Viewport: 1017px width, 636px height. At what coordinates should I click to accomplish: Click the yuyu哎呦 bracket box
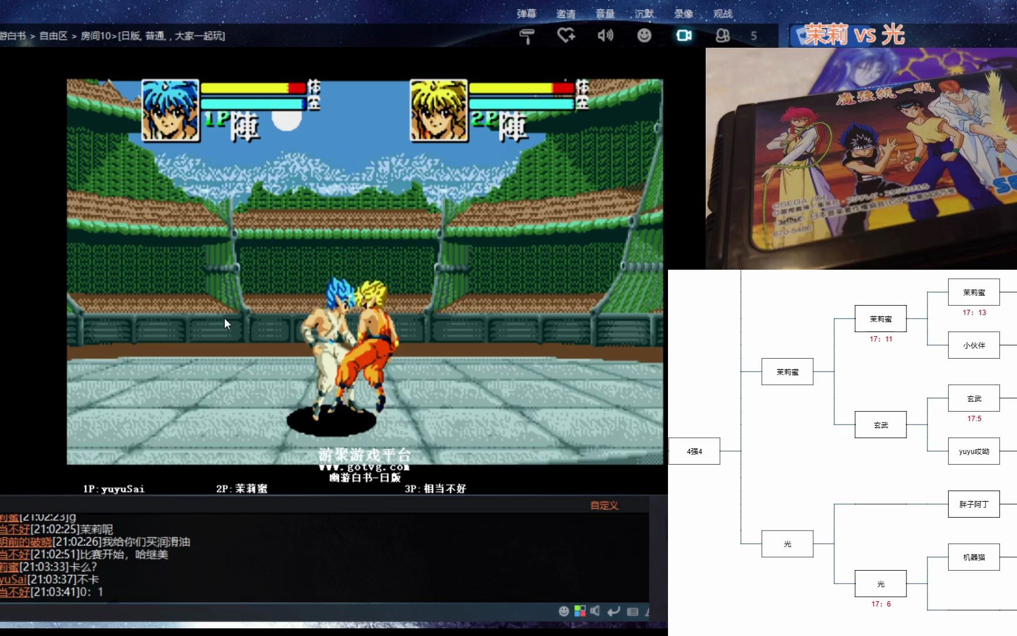click(974, 451)
